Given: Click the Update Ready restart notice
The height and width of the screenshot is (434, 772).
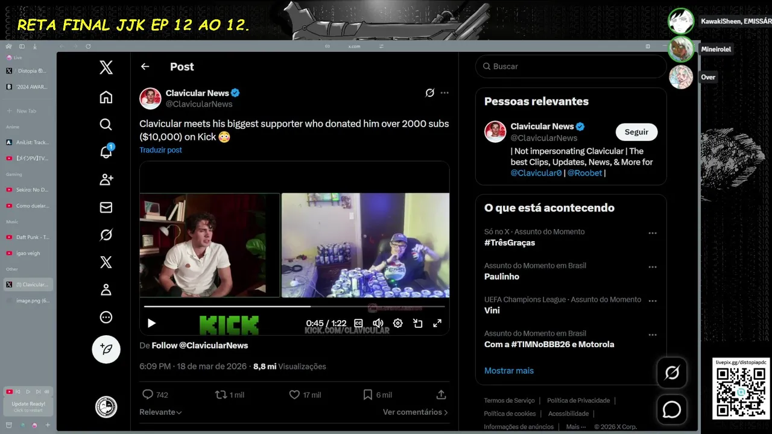Looking at the screenshot, I should click(28, 407).
